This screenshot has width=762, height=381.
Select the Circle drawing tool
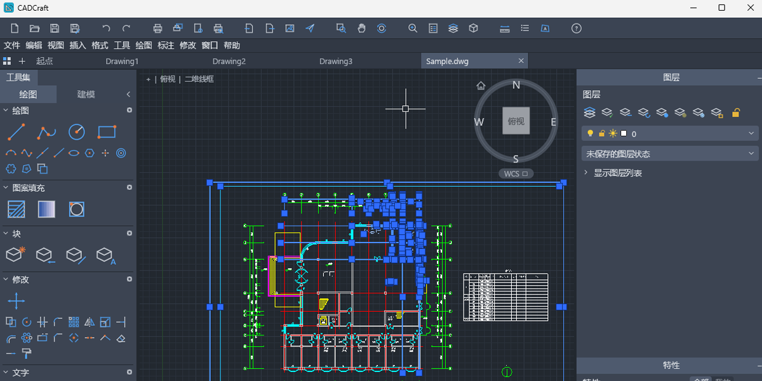[x=77, y=132]
